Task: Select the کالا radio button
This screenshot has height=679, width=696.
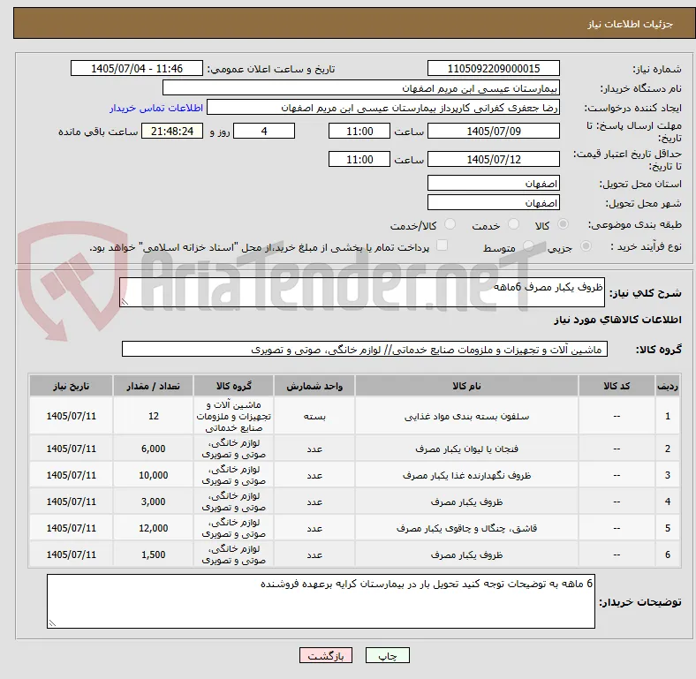Action: tap(563, 224)
